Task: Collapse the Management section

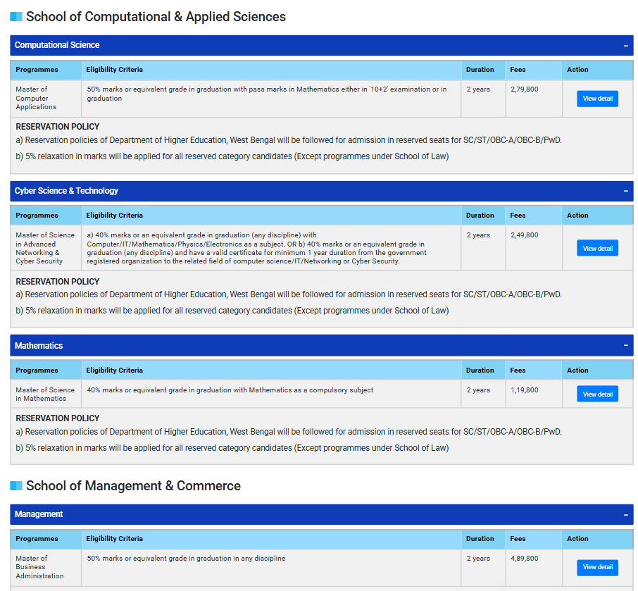Action: (x=625, y=514)
